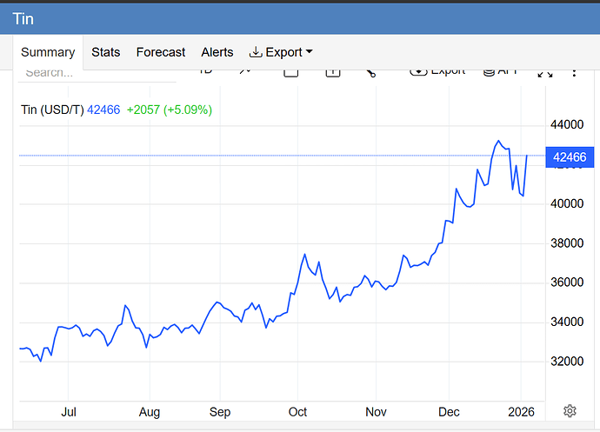This screenshot has width=600, height=432.
Task: Open the Forecast tab
Action: 161,52
